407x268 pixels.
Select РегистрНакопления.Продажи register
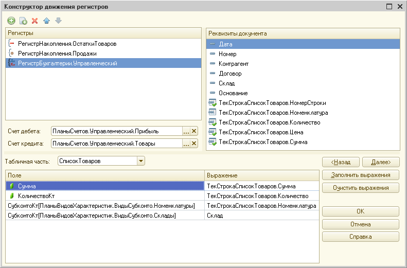pyautogui.click(x=57, y=53)
